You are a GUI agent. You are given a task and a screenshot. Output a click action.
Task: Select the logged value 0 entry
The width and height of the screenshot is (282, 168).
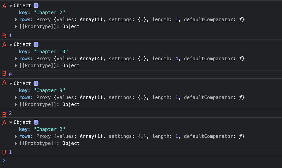coord(10,74)
